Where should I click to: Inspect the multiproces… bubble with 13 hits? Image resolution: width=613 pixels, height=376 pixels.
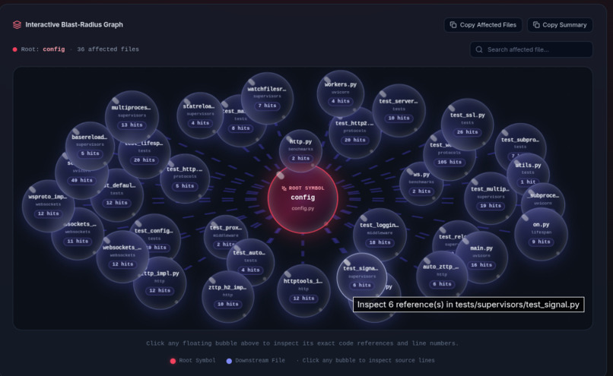(132, 117)
